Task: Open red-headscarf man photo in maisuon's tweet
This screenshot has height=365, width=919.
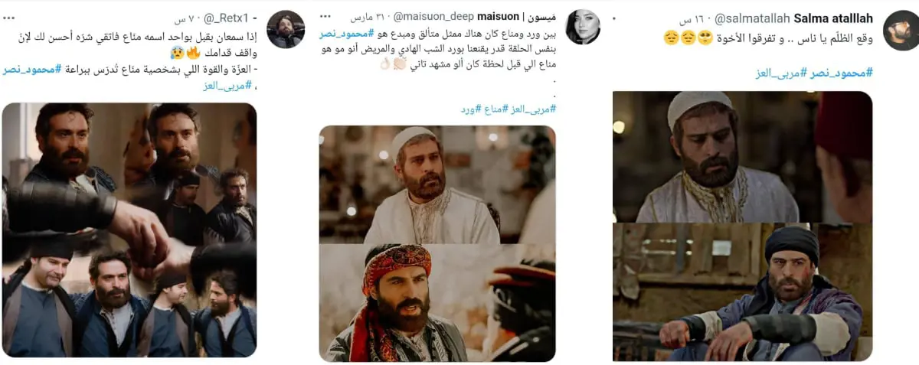Action: (x=437, y=303)
